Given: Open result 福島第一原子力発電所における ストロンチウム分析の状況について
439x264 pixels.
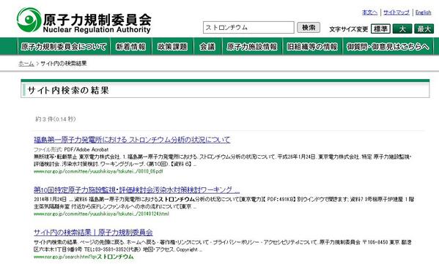Looking at the screenshot, I should 132,140.
